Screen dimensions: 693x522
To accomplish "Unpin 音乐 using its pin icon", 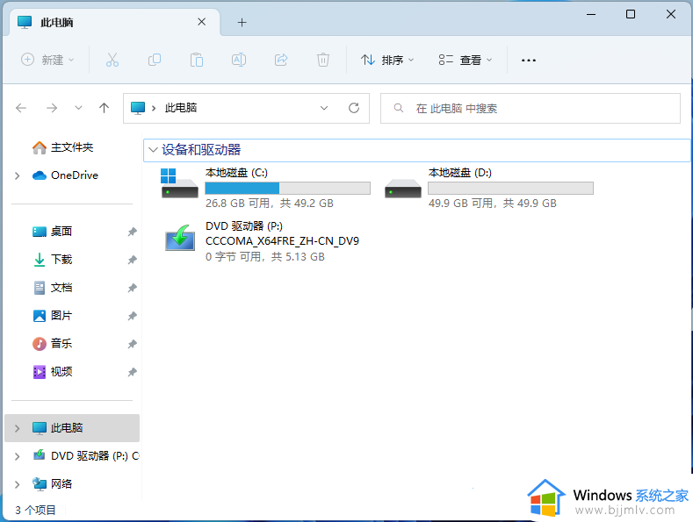I will [x=132, y=344].
